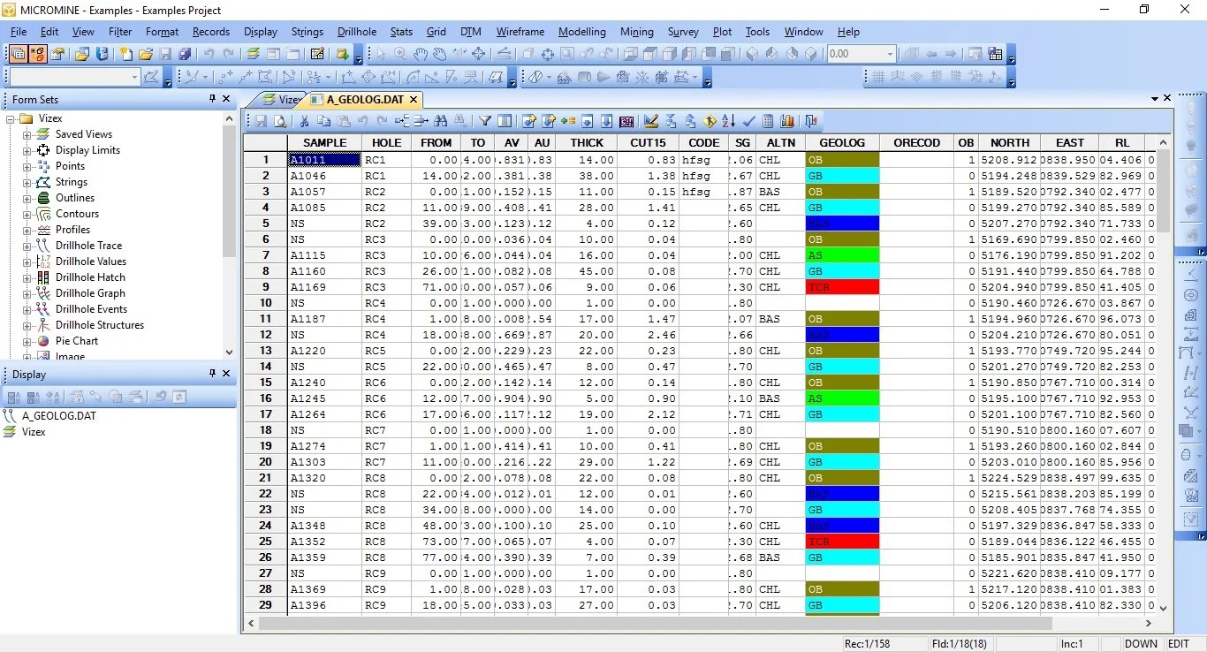Viewport: 1207px width, 652px height.
Task: Select the Cut icon in the grid toolbar
Action: 304,121
